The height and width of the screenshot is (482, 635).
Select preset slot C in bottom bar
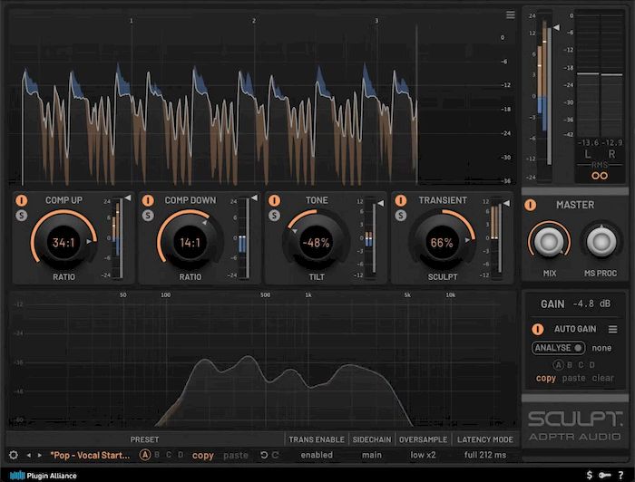[169, 456]
